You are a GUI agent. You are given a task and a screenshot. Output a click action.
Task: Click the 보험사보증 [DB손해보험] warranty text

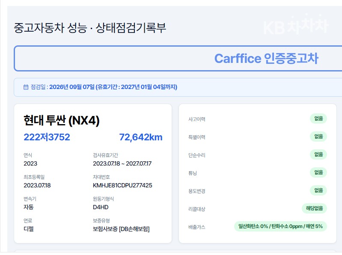point(121,229)
